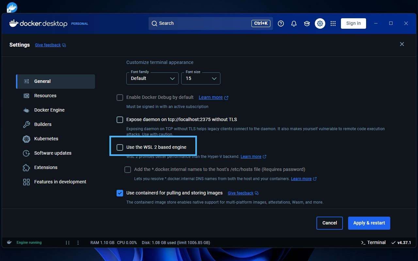Click the Settings gear icon in header

pyautogui.click(x=320, y=23)
